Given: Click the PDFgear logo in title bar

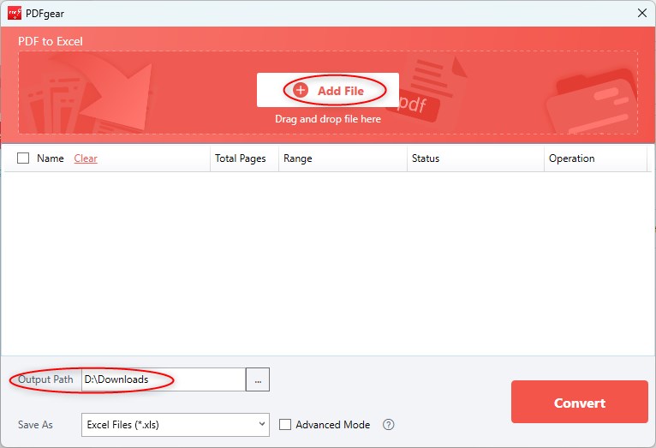Looking at the screenshot, I should 15,13.
